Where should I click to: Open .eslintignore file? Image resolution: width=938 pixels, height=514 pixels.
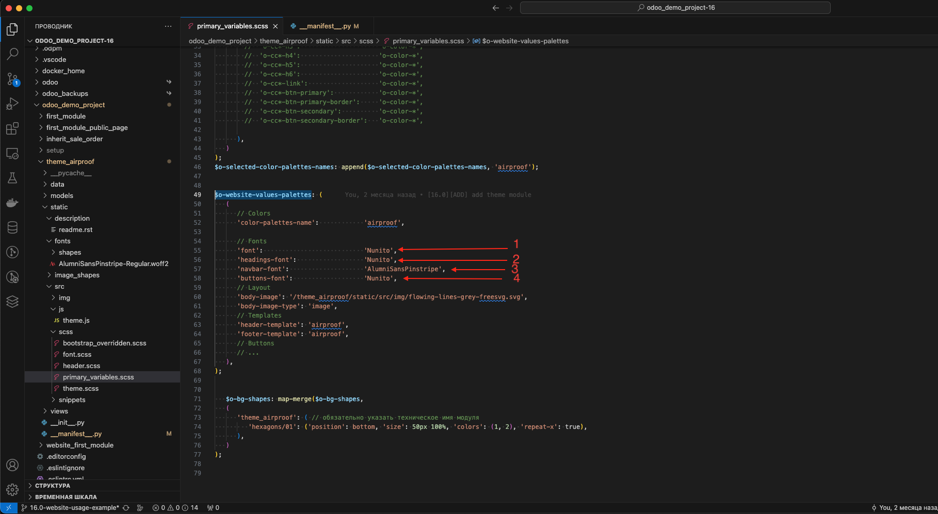[102, 468]
